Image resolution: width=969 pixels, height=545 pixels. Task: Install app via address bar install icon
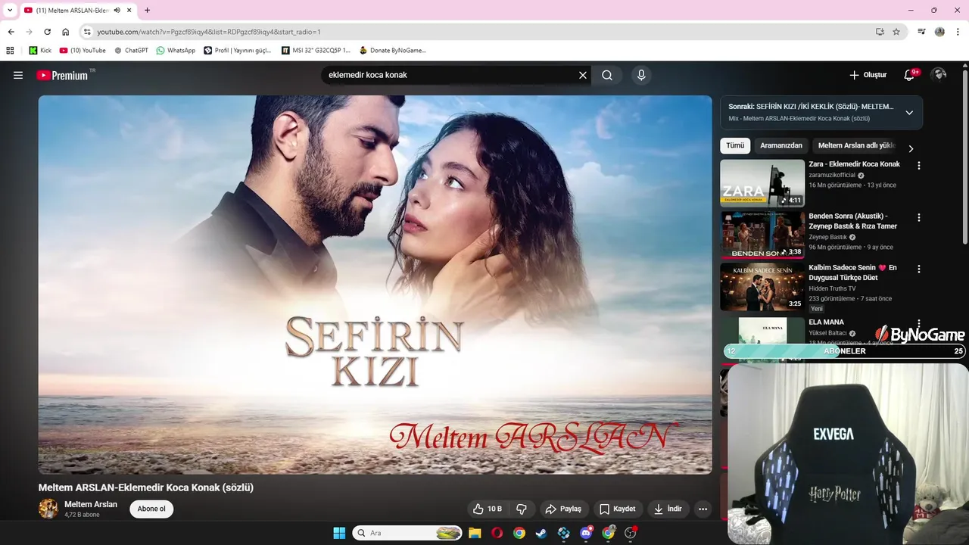click(x=880, y=32)
